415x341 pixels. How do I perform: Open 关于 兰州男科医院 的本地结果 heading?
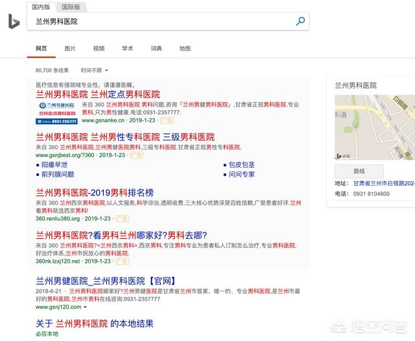(x=95, y=324)
